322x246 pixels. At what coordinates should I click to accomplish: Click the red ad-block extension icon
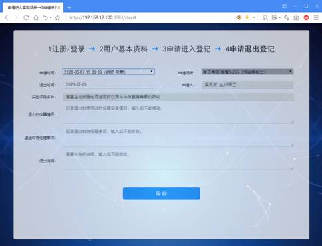306,17
